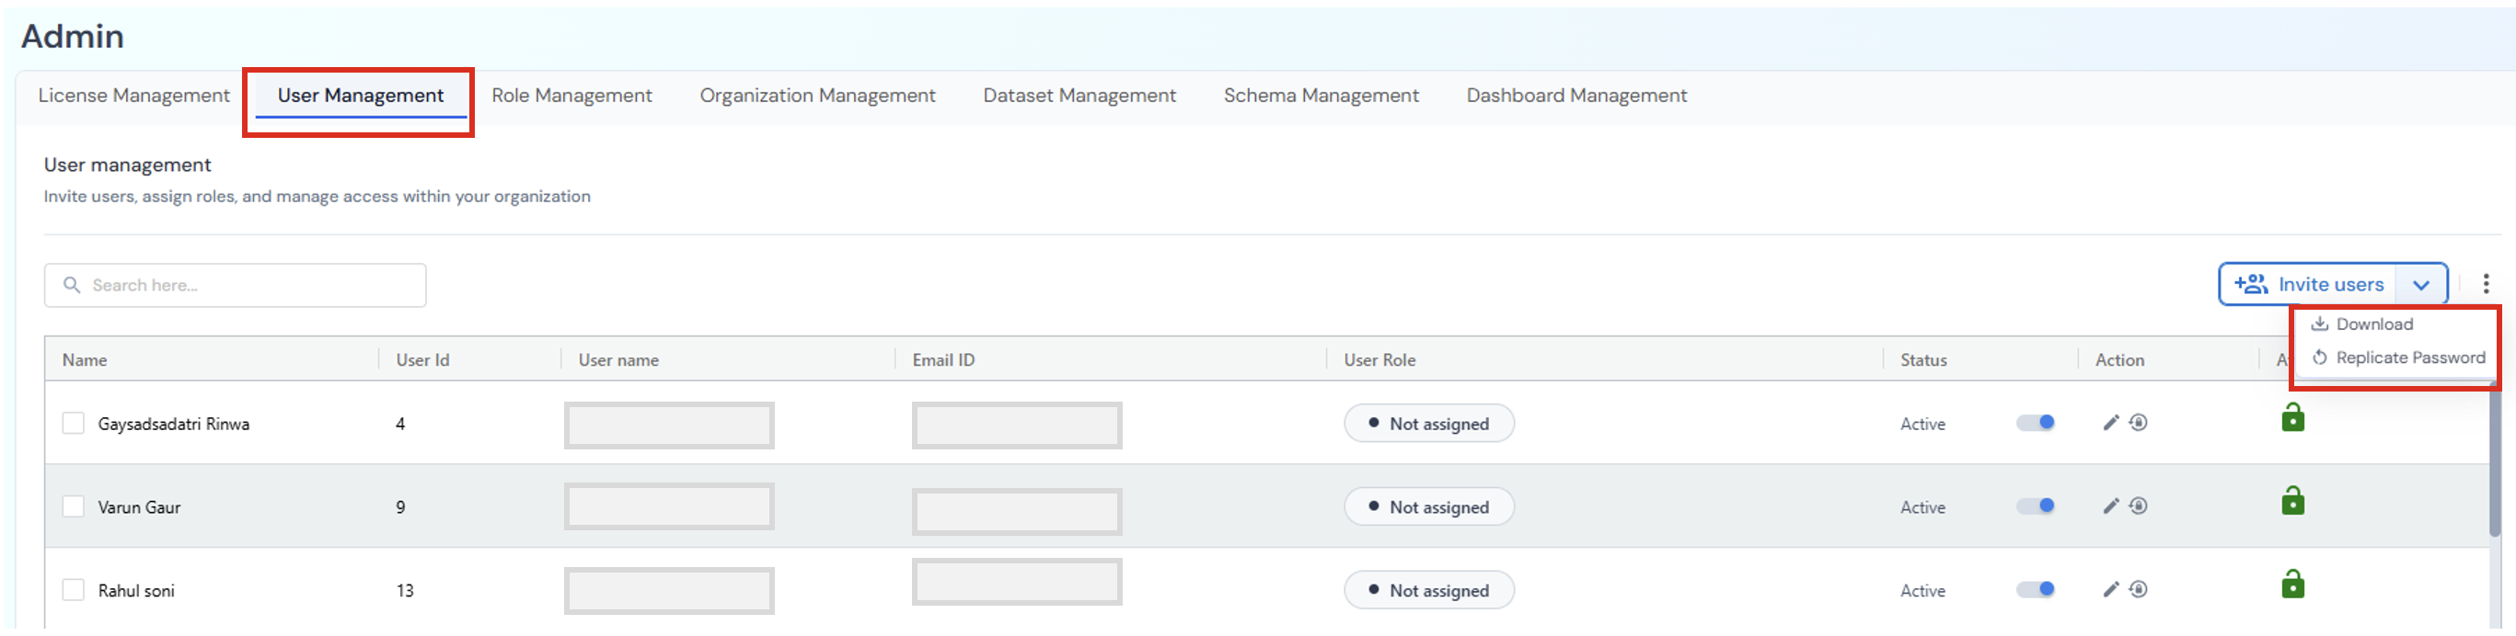Open the Not assigned role for Varun Gaur
This screenshot has height=636, width=2516.
point(1428,506)
